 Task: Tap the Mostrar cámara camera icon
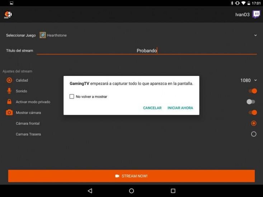9,112
